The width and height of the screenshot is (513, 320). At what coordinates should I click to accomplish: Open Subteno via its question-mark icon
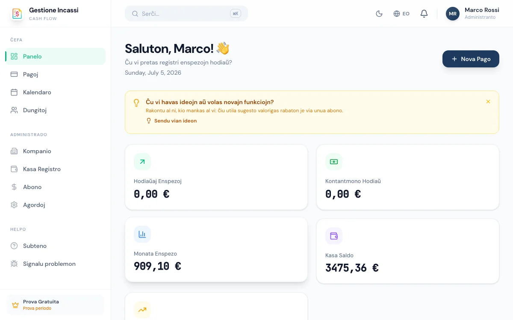pyautogui.click(x=14, y=246)
